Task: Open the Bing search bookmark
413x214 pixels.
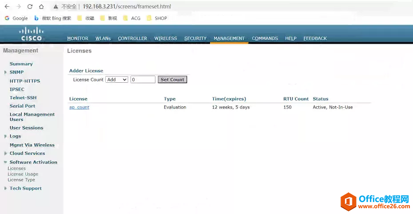Action: [x=53, y=18]
